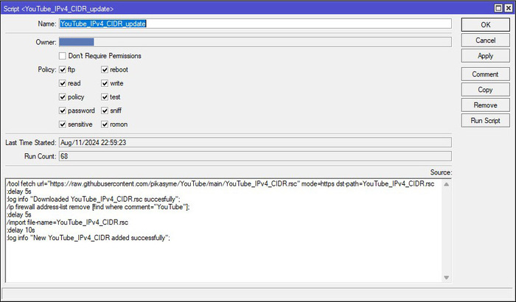Click the OK button
This screenshot has width=516, height=302.
(x=485, y=24)
